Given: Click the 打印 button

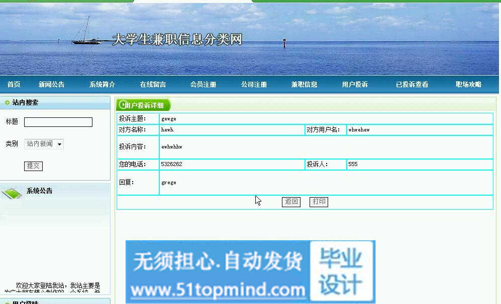Looking at the screenshot, I should [x=319, y=202].
